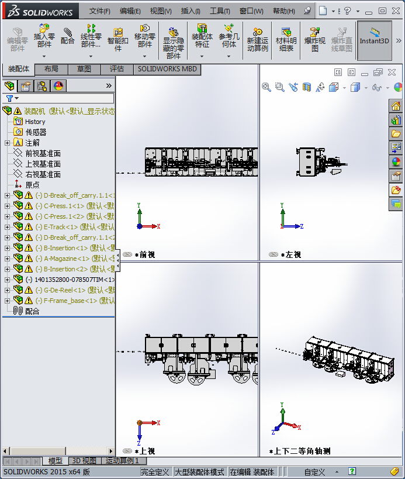The image size is (405, 479).
Task: Click the view orientation icon
Action: pos(334,87)
